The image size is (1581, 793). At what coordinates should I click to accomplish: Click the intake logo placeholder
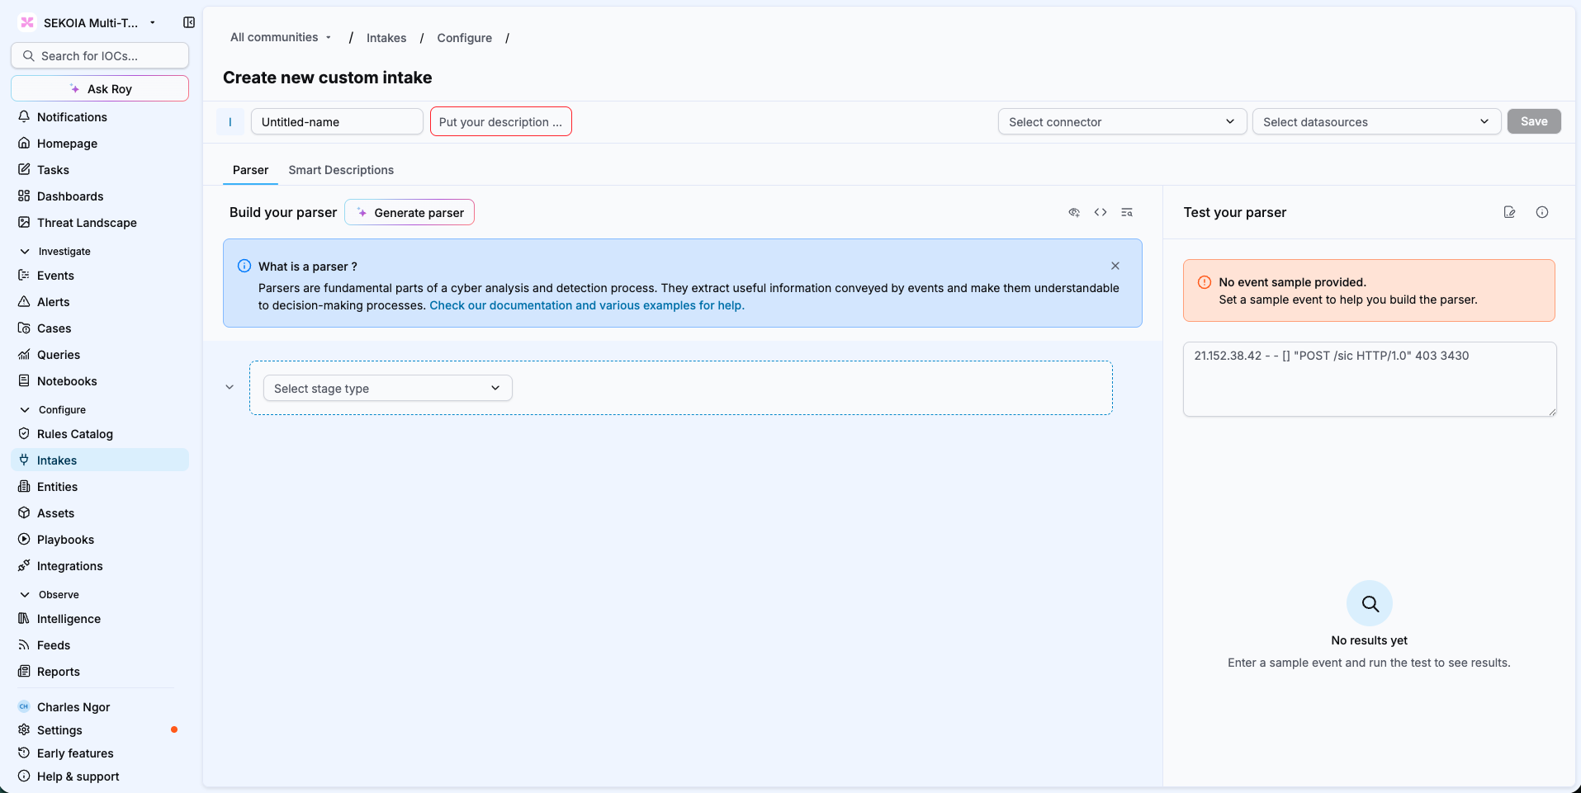pyautogui.click(x=230, y=122)
